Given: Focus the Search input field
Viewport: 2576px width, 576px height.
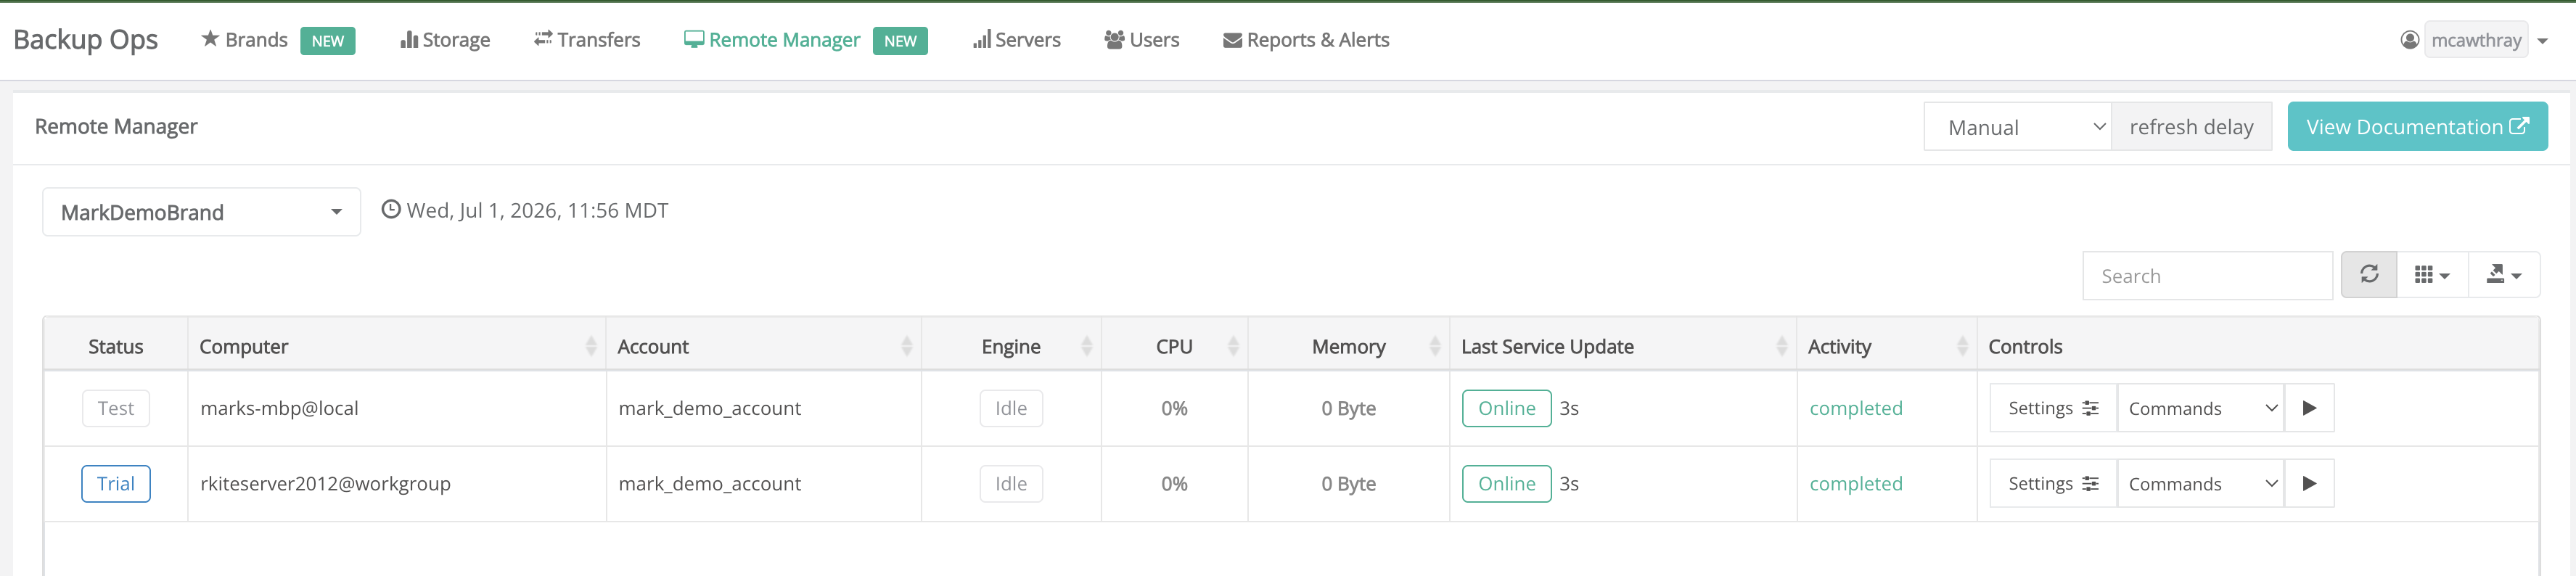Looking at the screenshot, I should [x=2207, y=276].
